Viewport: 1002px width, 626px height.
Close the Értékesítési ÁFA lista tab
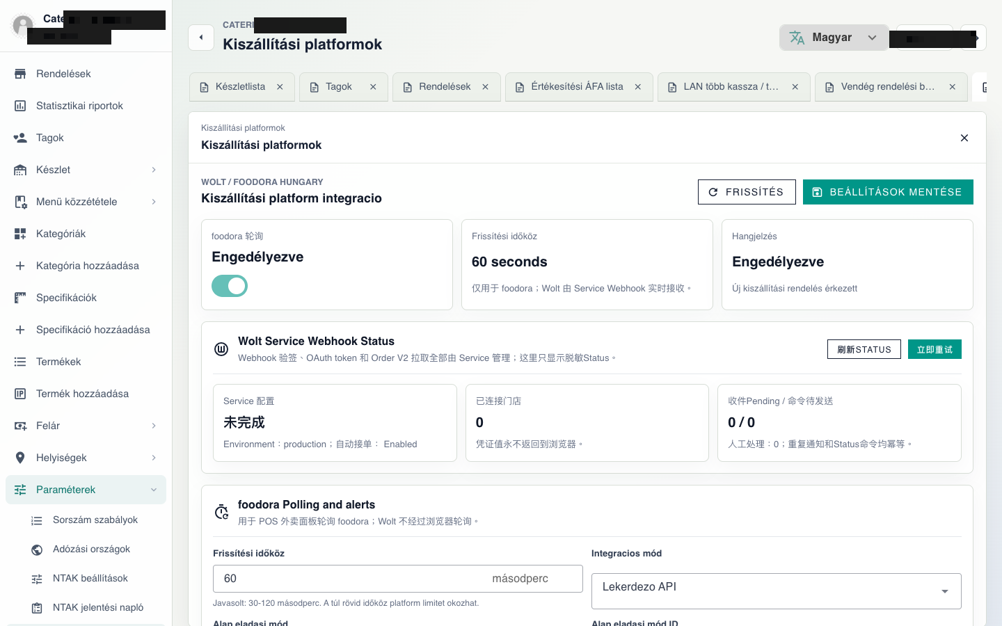coord(638,87)
